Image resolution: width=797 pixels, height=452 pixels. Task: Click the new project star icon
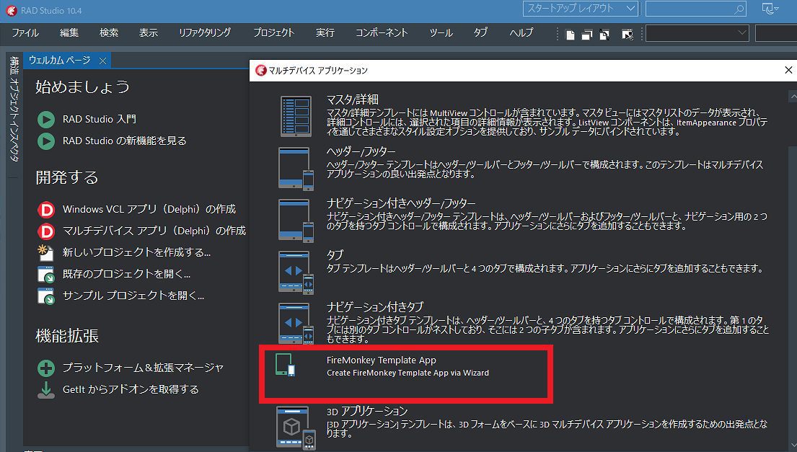45,252
